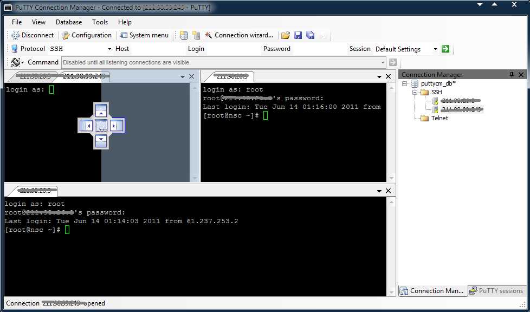Click 'login as:' prompt in top-left terminal
Viewport: 530px width, 312px height.
click(25, 89)
